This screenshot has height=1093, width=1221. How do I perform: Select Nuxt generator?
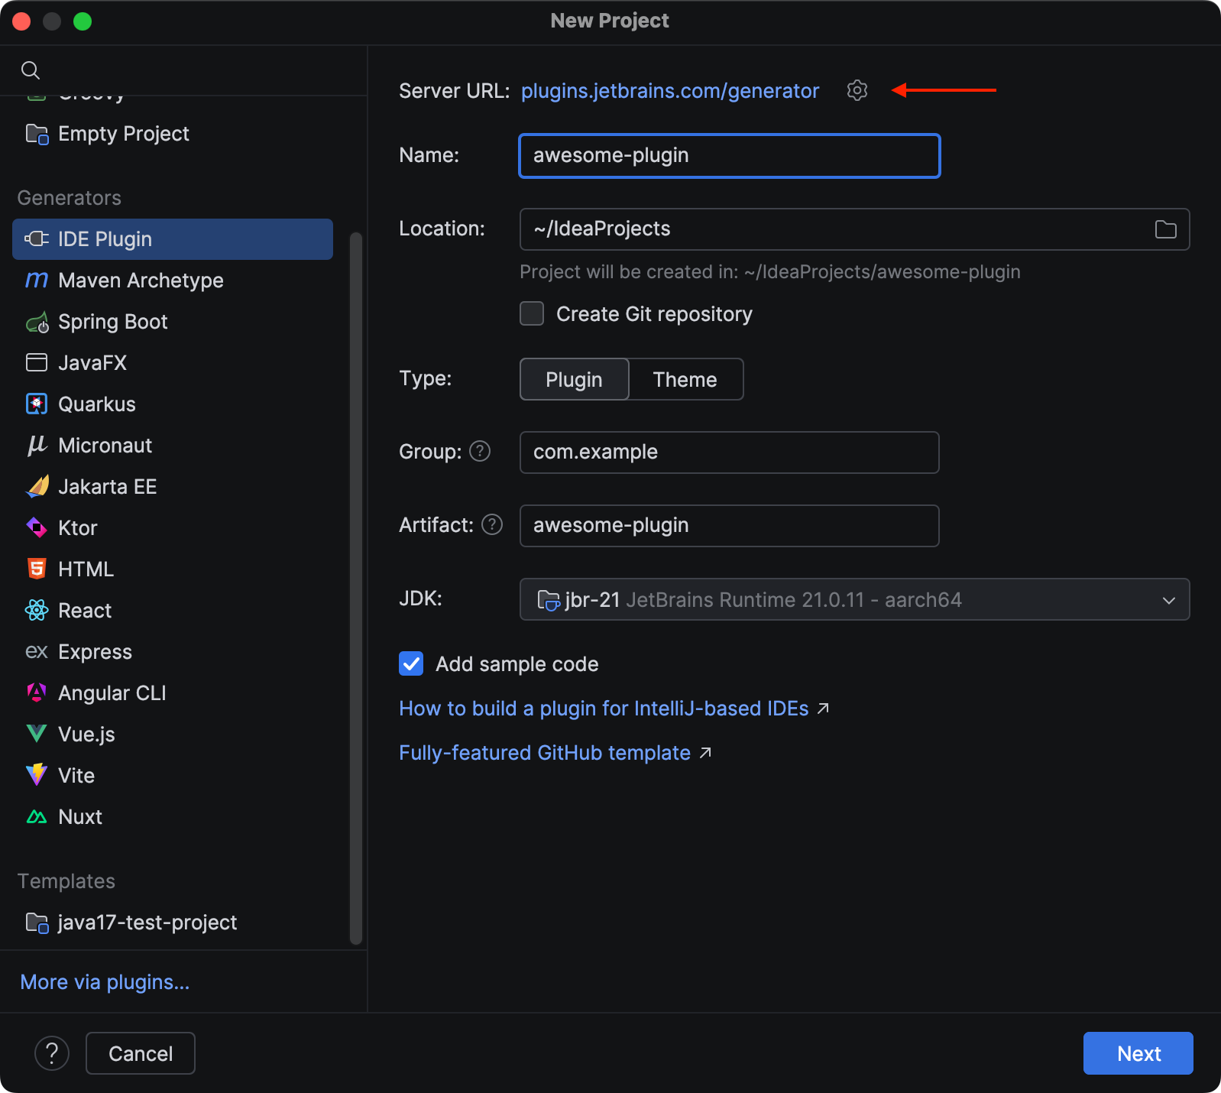(x=173, y=817)
